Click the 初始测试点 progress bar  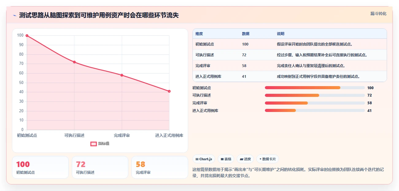pos(315,88)
